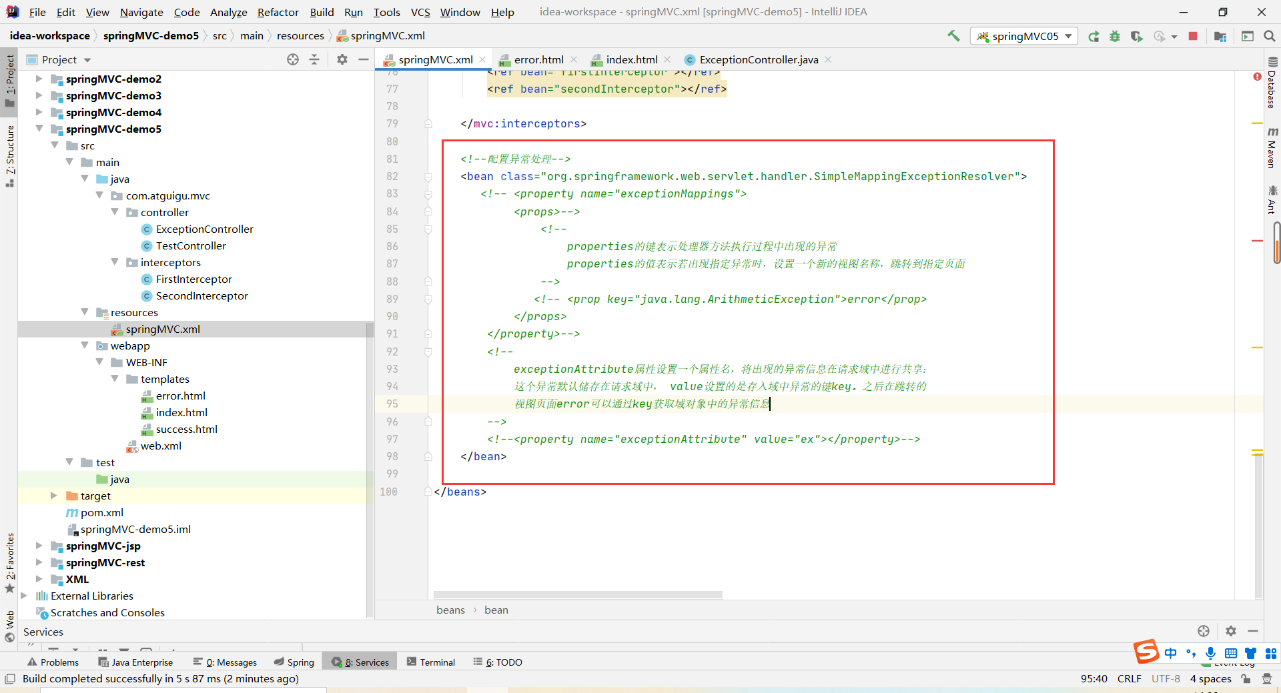
Task: Toggle fold marker at line 92
Action: coord(428,352)
